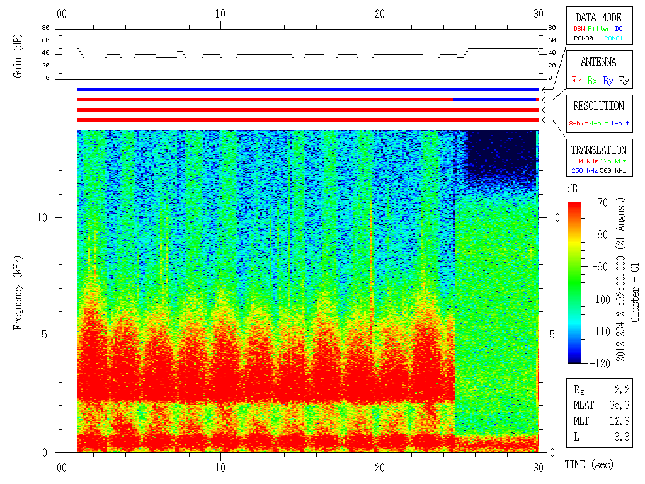Click the red DSN label
The height and width of the screenshot is (484, 645).
[579, 29]
